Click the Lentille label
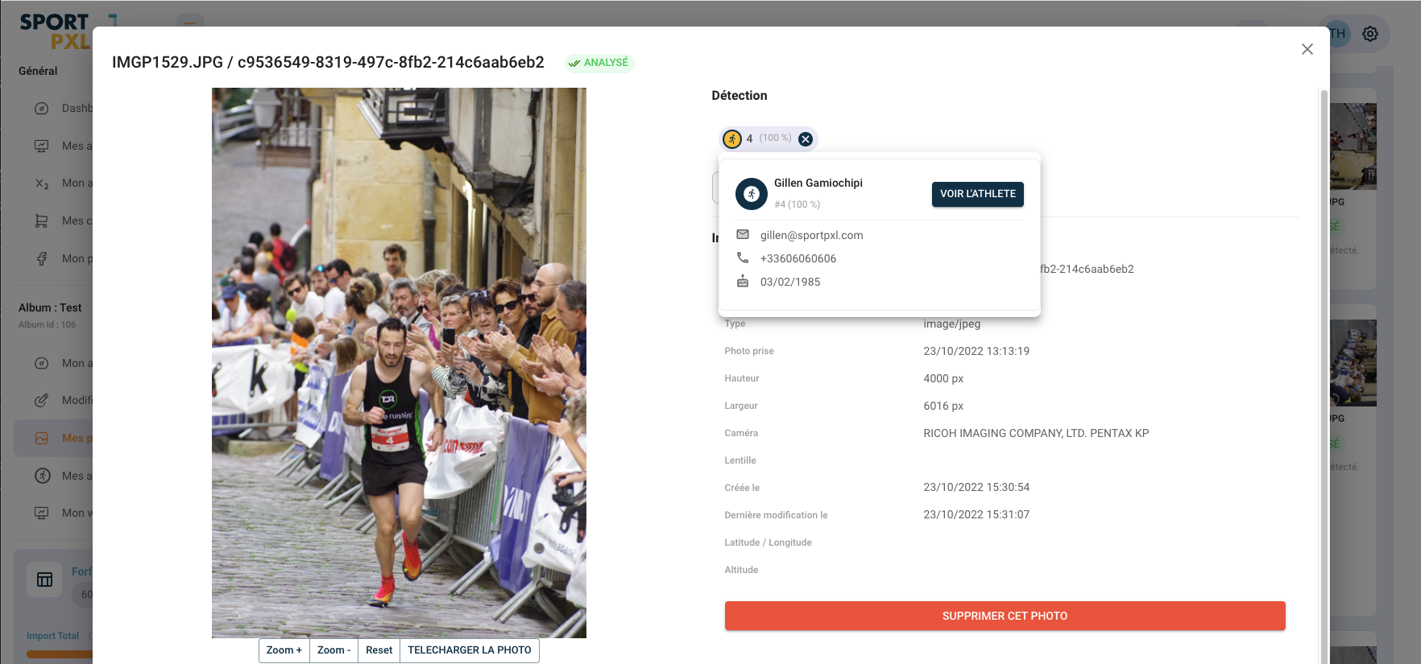This screenshot has width=1421, height=664. [x=739, y=460]
